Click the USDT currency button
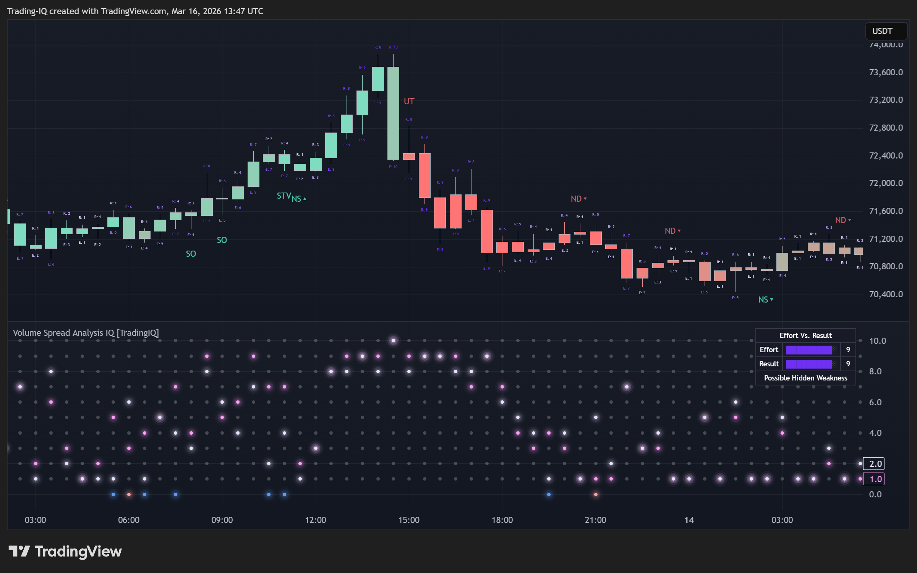 tap(886, 31)
